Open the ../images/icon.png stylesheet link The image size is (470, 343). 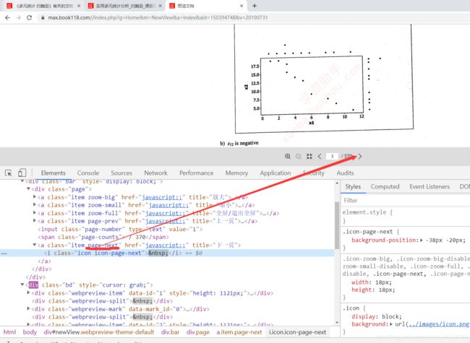point(439,324)
